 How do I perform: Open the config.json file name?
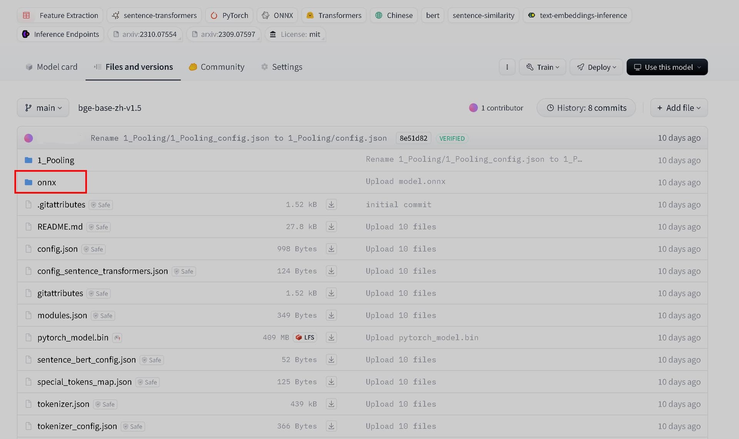click(57, 249)
